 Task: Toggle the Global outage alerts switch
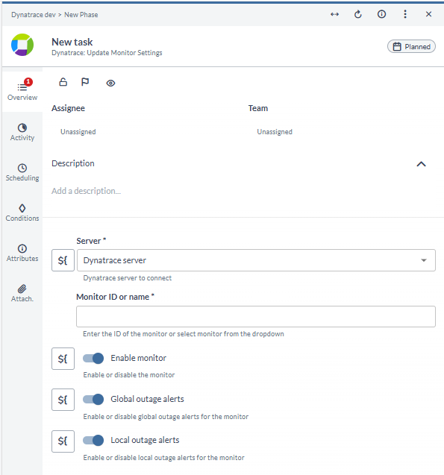click(93, 399)
